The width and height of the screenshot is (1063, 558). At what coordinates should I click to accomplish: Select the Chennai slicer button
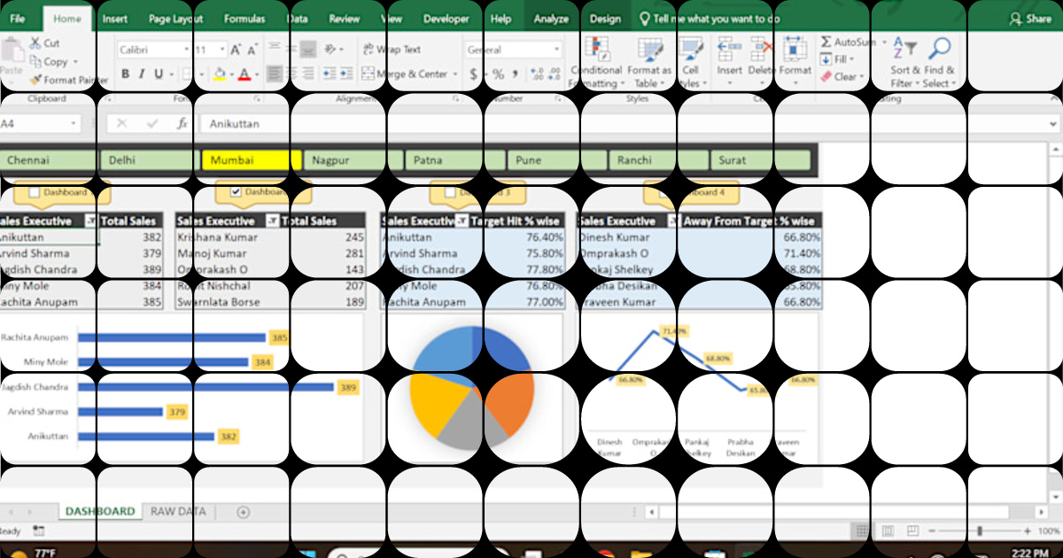pos(47,160)
